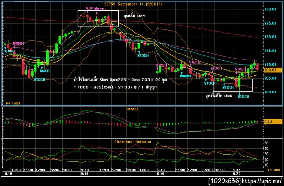
Task: Select the 730.00 price axis label
Action: click(270, 9)
